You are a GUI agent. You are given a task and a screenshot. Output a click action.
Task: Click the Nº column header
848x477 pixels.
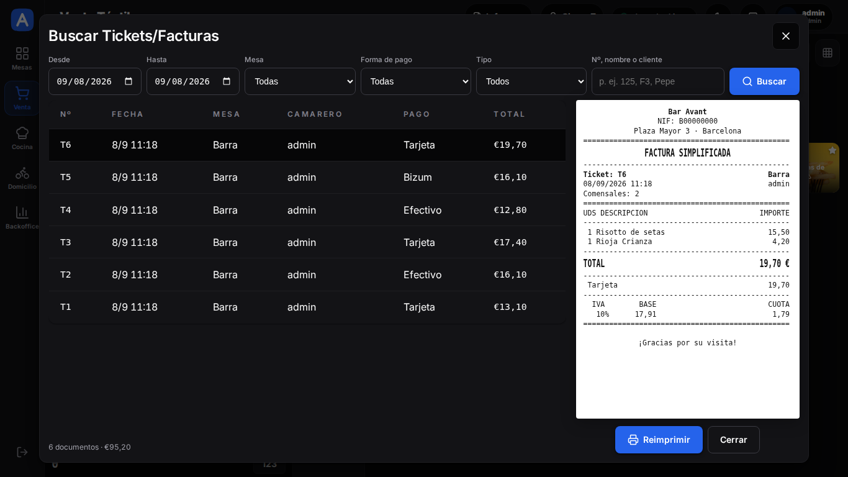pyautogui.click(x=65, y=114)
